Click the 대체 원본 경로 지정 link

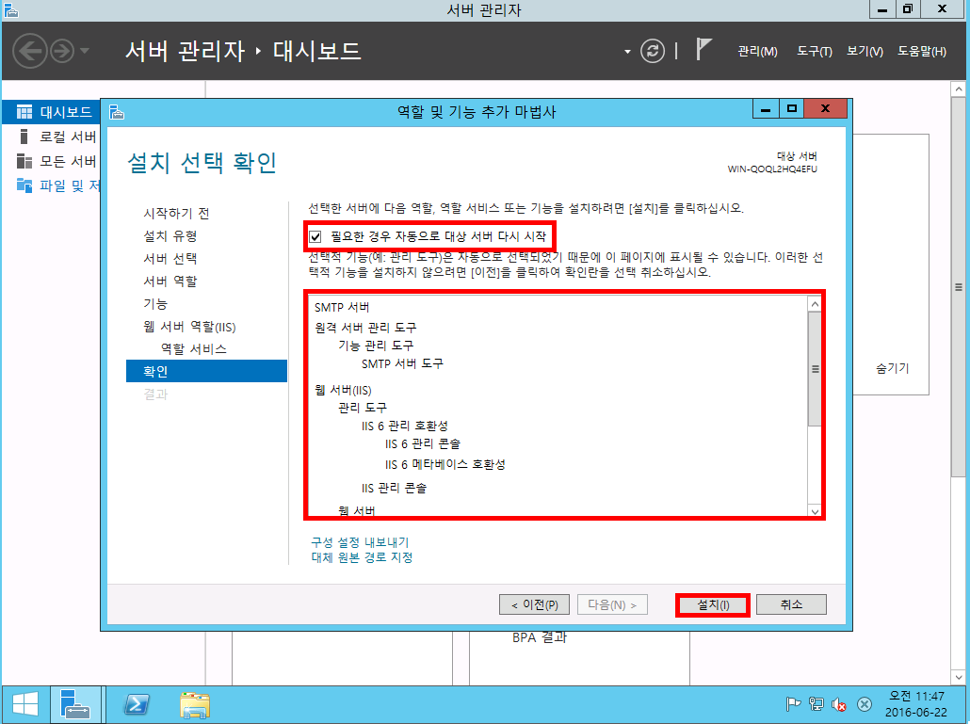pos(362,557)
